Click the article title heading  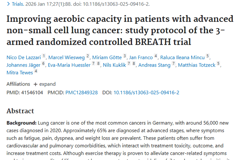[120, 30]
